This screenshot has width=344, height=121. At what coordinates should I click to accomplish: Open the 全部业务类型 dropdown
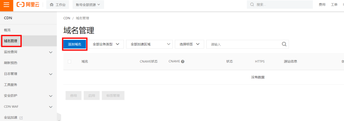point(106,44)
